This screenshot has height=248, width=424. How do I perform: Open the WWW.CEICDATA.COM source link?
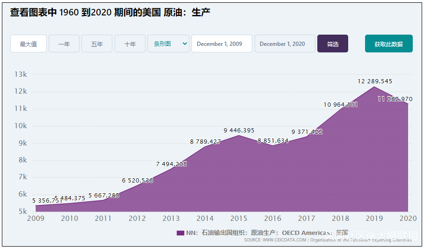(284, 240)
